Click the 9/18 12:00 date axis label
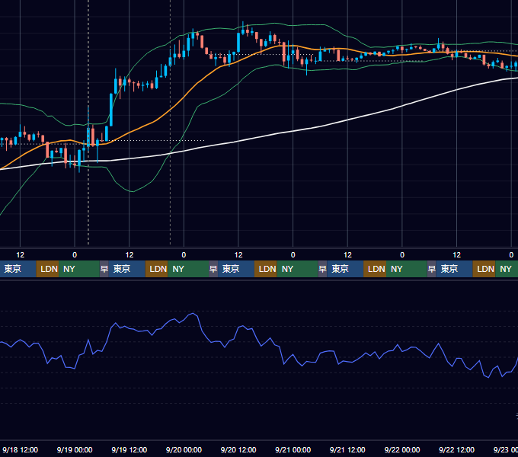 20,449
